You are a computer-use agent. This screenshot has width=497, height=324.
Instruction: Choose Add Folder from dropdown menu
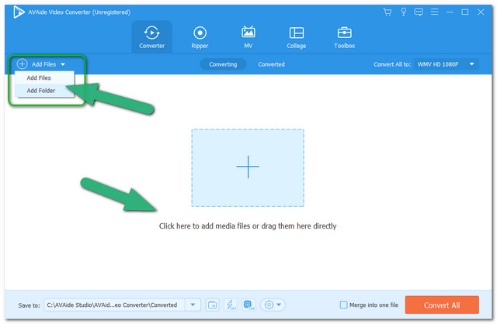tap(44, 91)
